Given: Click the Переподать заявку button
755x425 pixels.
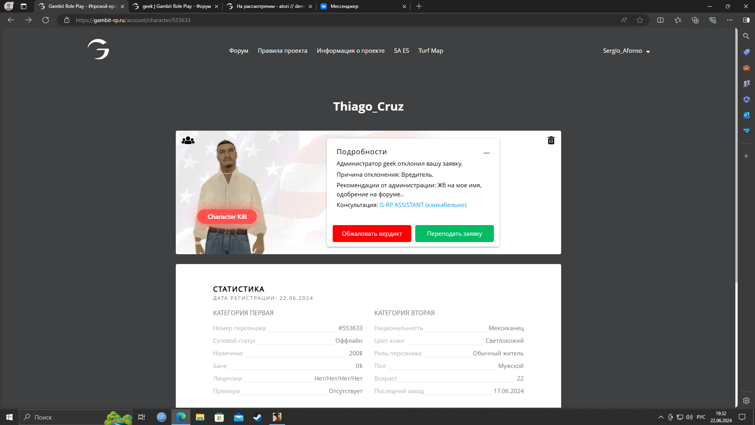Looking at the screenshot, I should [x=454, y=234].
